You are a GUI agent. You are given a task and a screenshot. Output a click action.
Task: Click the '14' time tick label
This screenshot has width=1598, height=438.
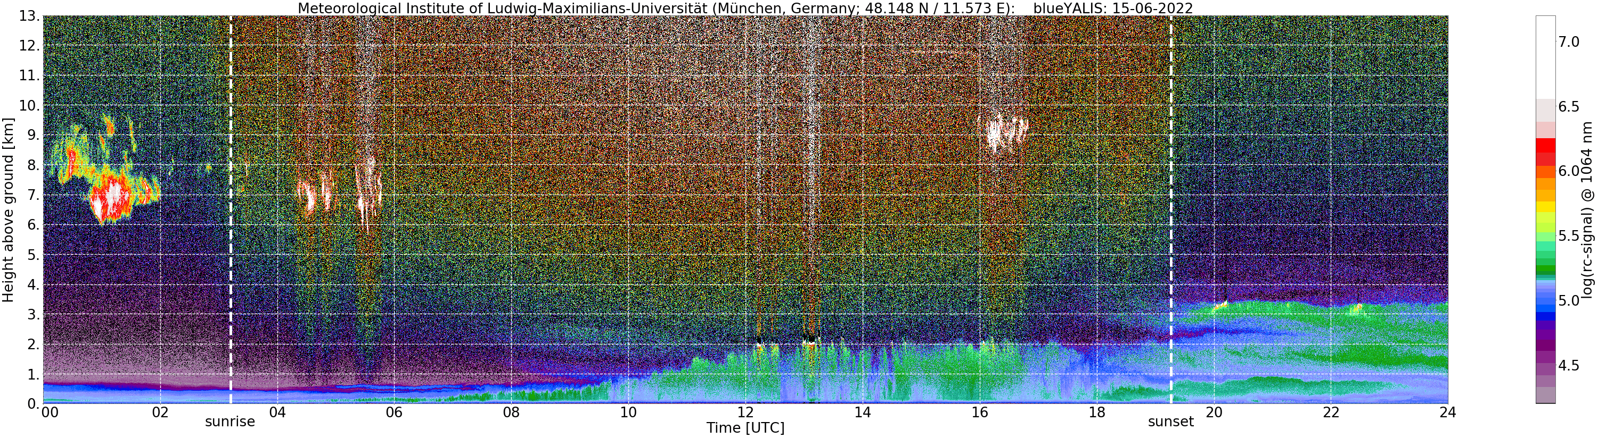[862, 412]
